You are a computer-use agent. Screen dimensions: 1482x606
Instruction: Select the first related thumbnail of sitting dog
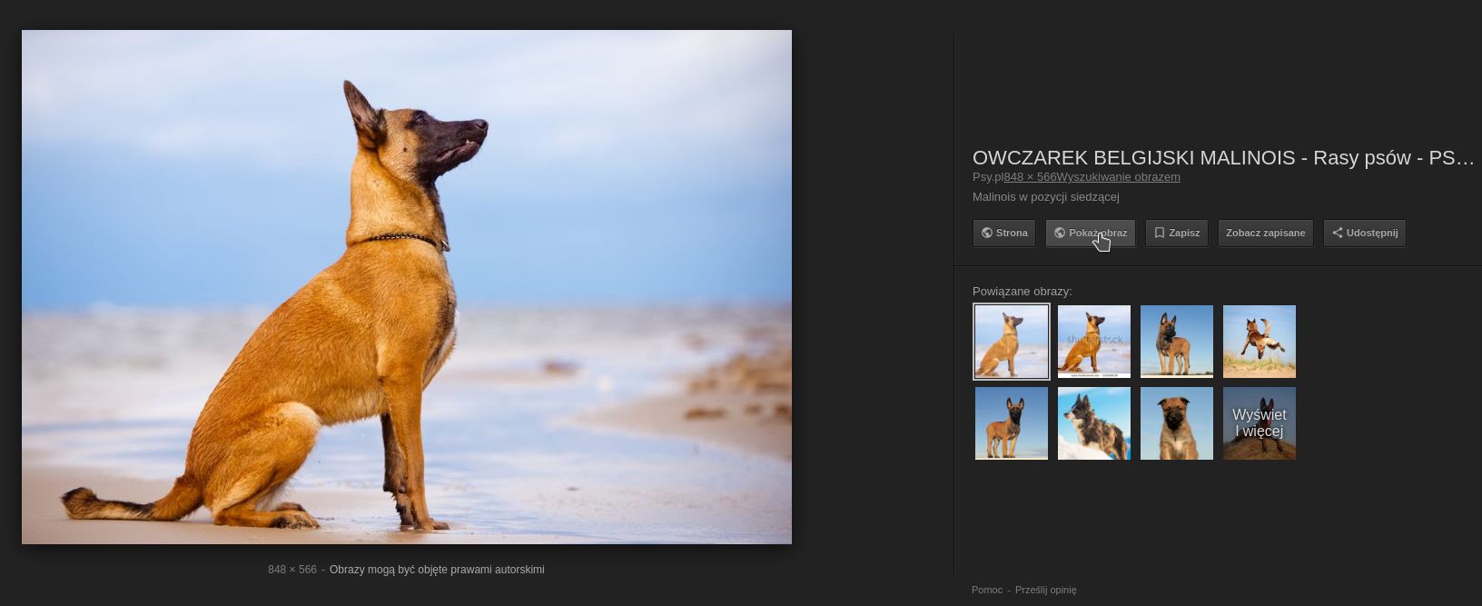point(1011,342)
